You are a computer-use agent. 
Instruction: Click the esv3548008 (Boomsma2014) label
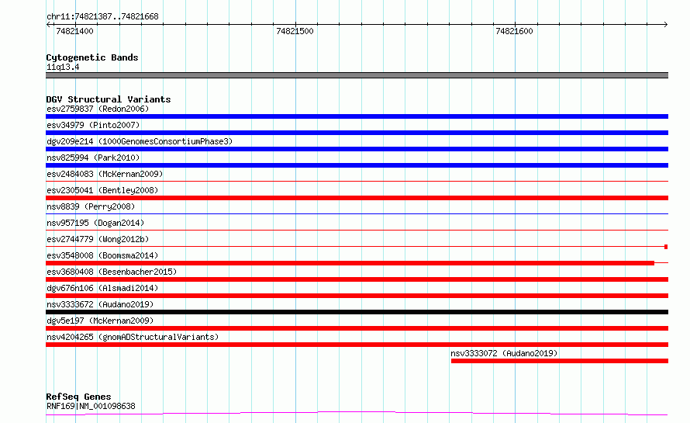coord(102,255)
